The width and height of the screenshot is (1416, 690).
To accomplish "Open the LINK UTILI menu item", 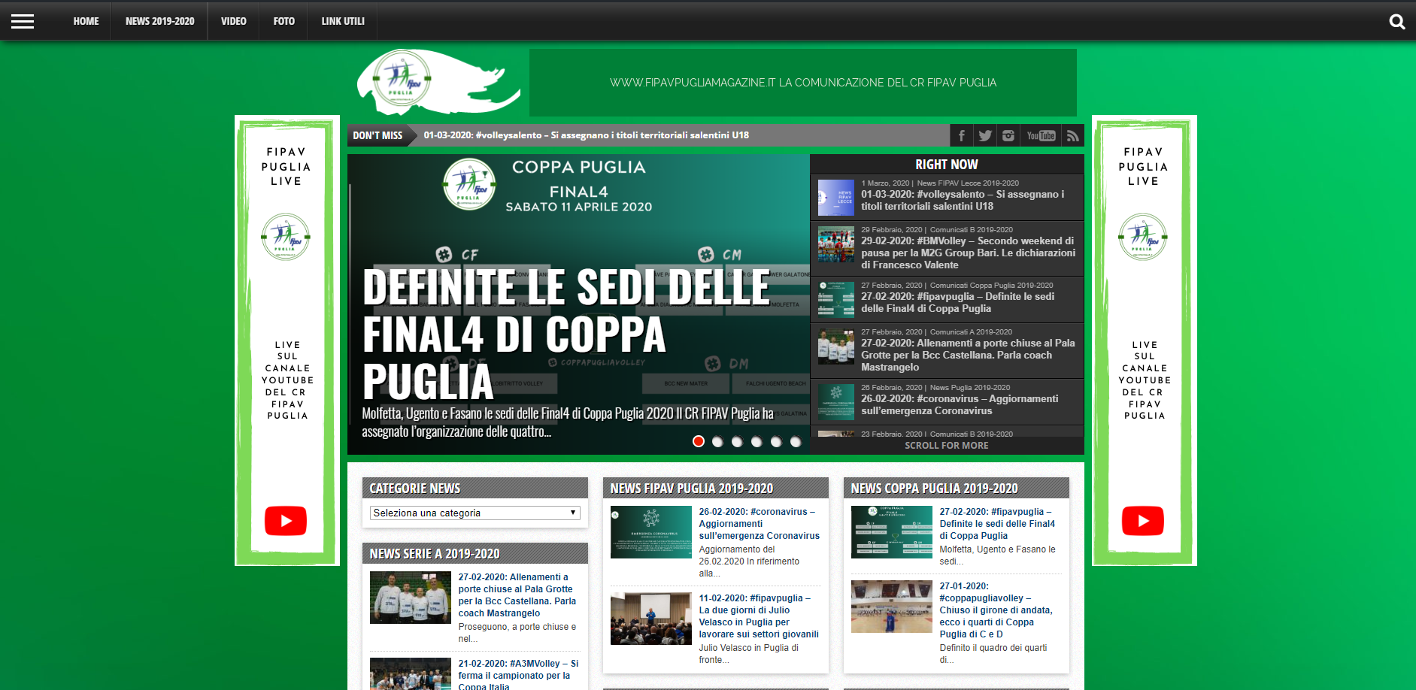I will pos(343,21).
